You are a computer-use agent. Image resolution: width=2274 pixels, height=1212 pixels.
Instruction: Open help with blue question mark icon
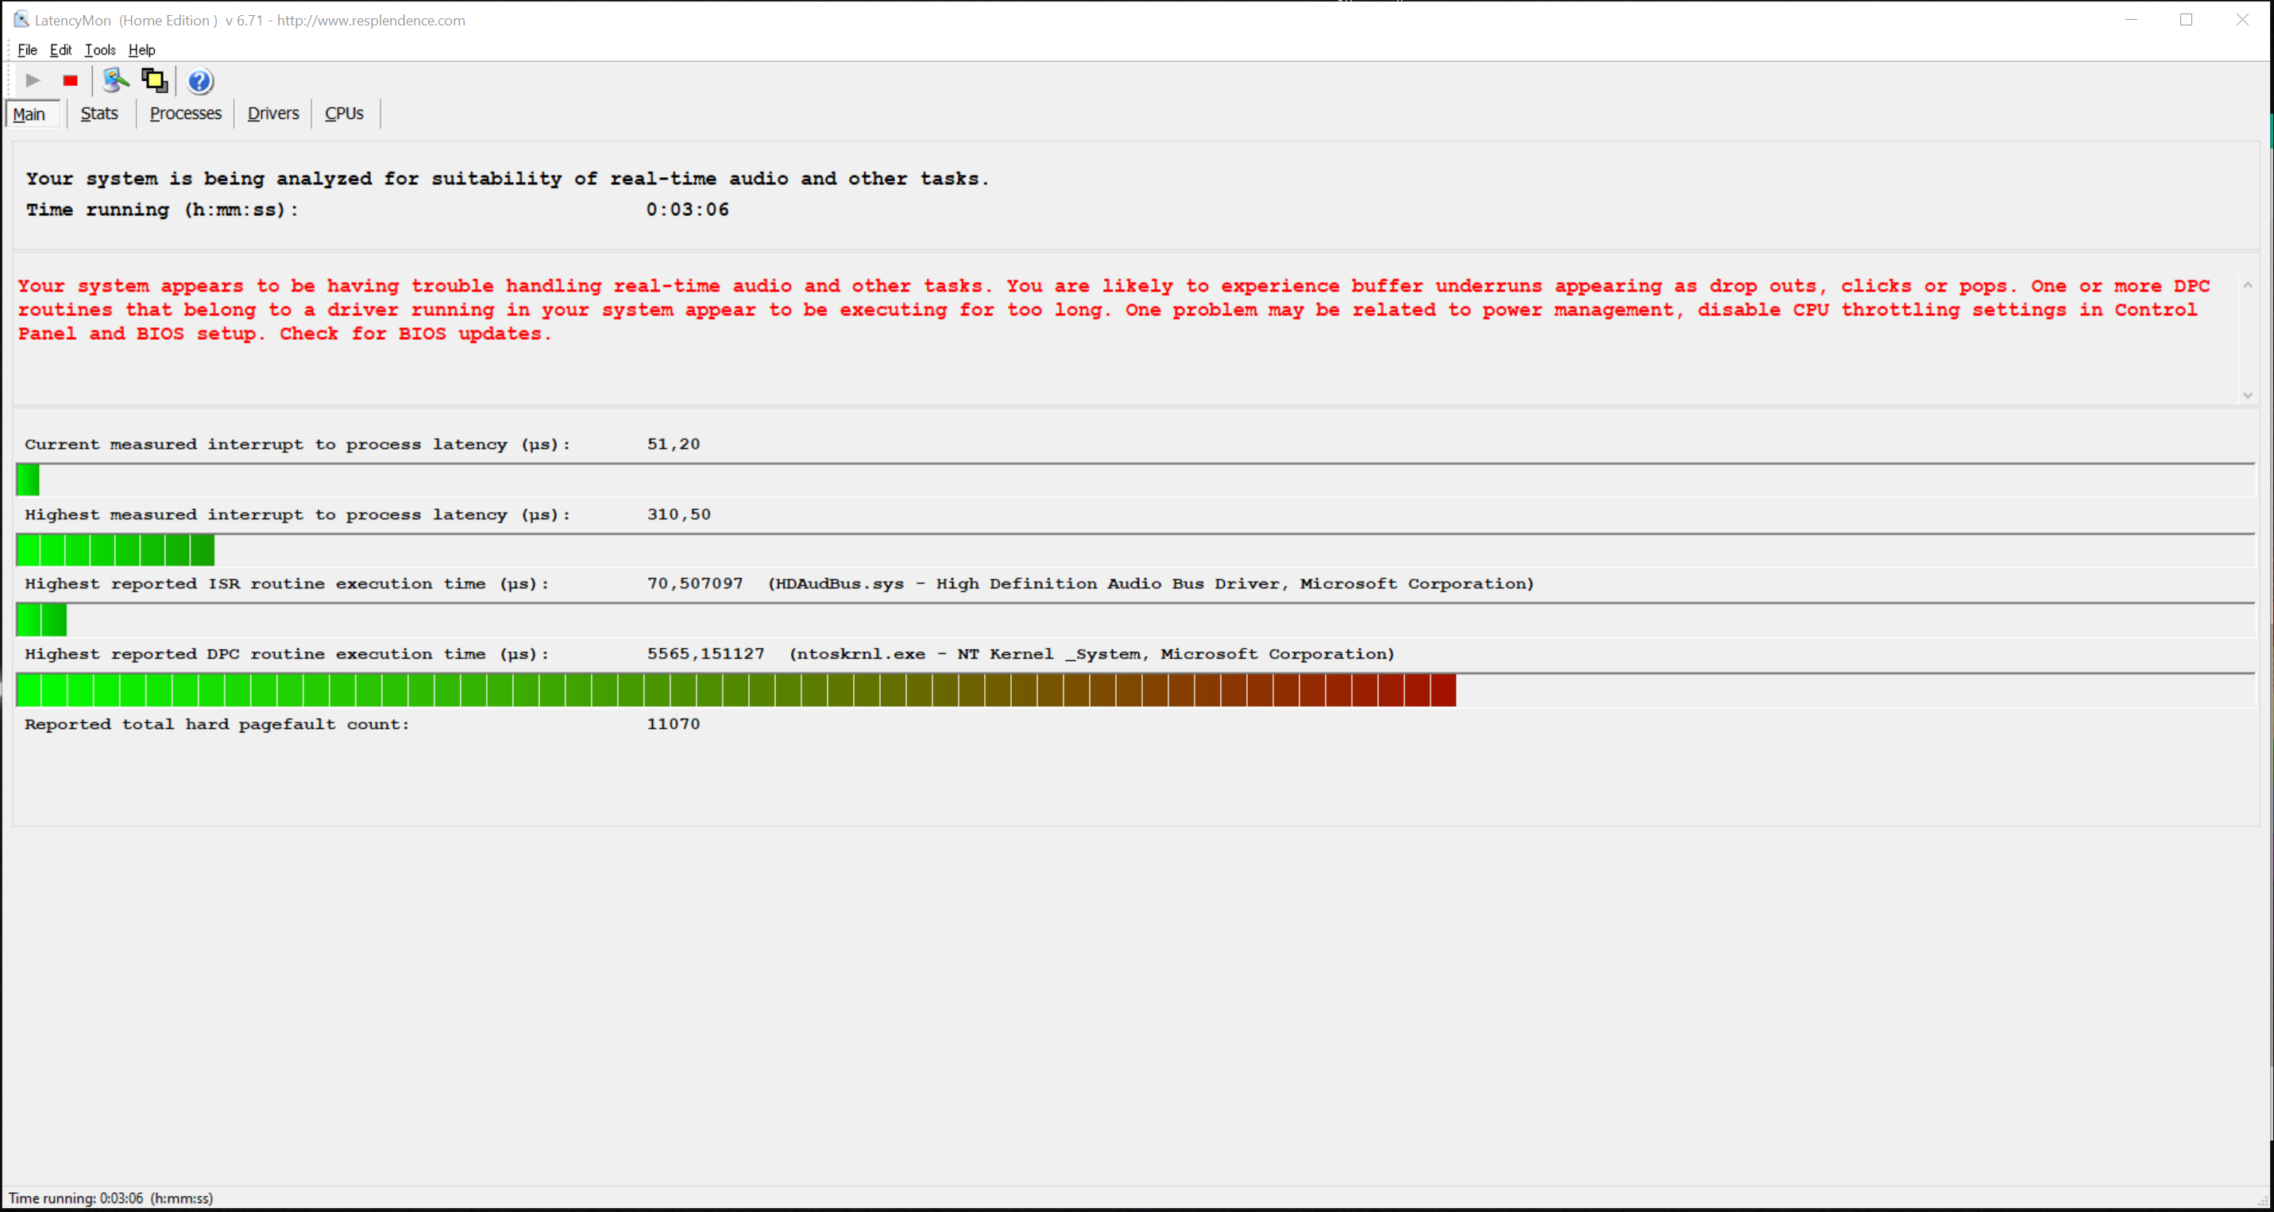coord(199,81)
